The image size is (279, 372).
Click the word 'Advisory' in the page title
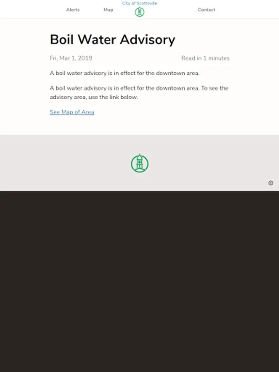pyautogui.click(x=148, y=39)
